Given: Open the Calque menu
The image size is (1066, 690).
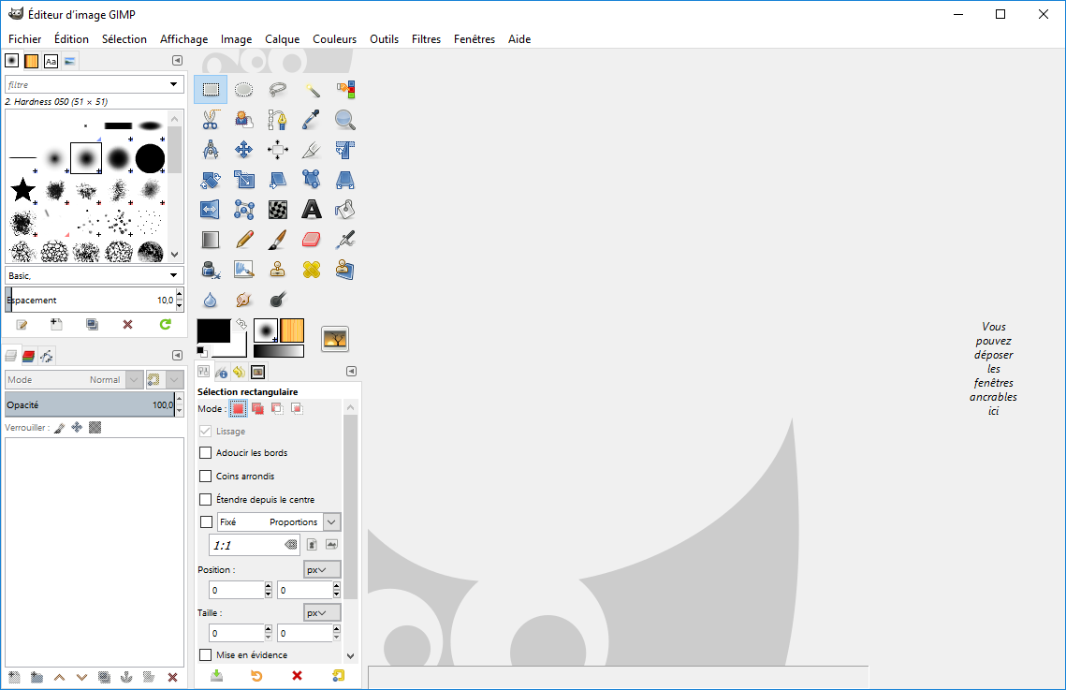Looking at the screenshot, I should pos(282,38).
